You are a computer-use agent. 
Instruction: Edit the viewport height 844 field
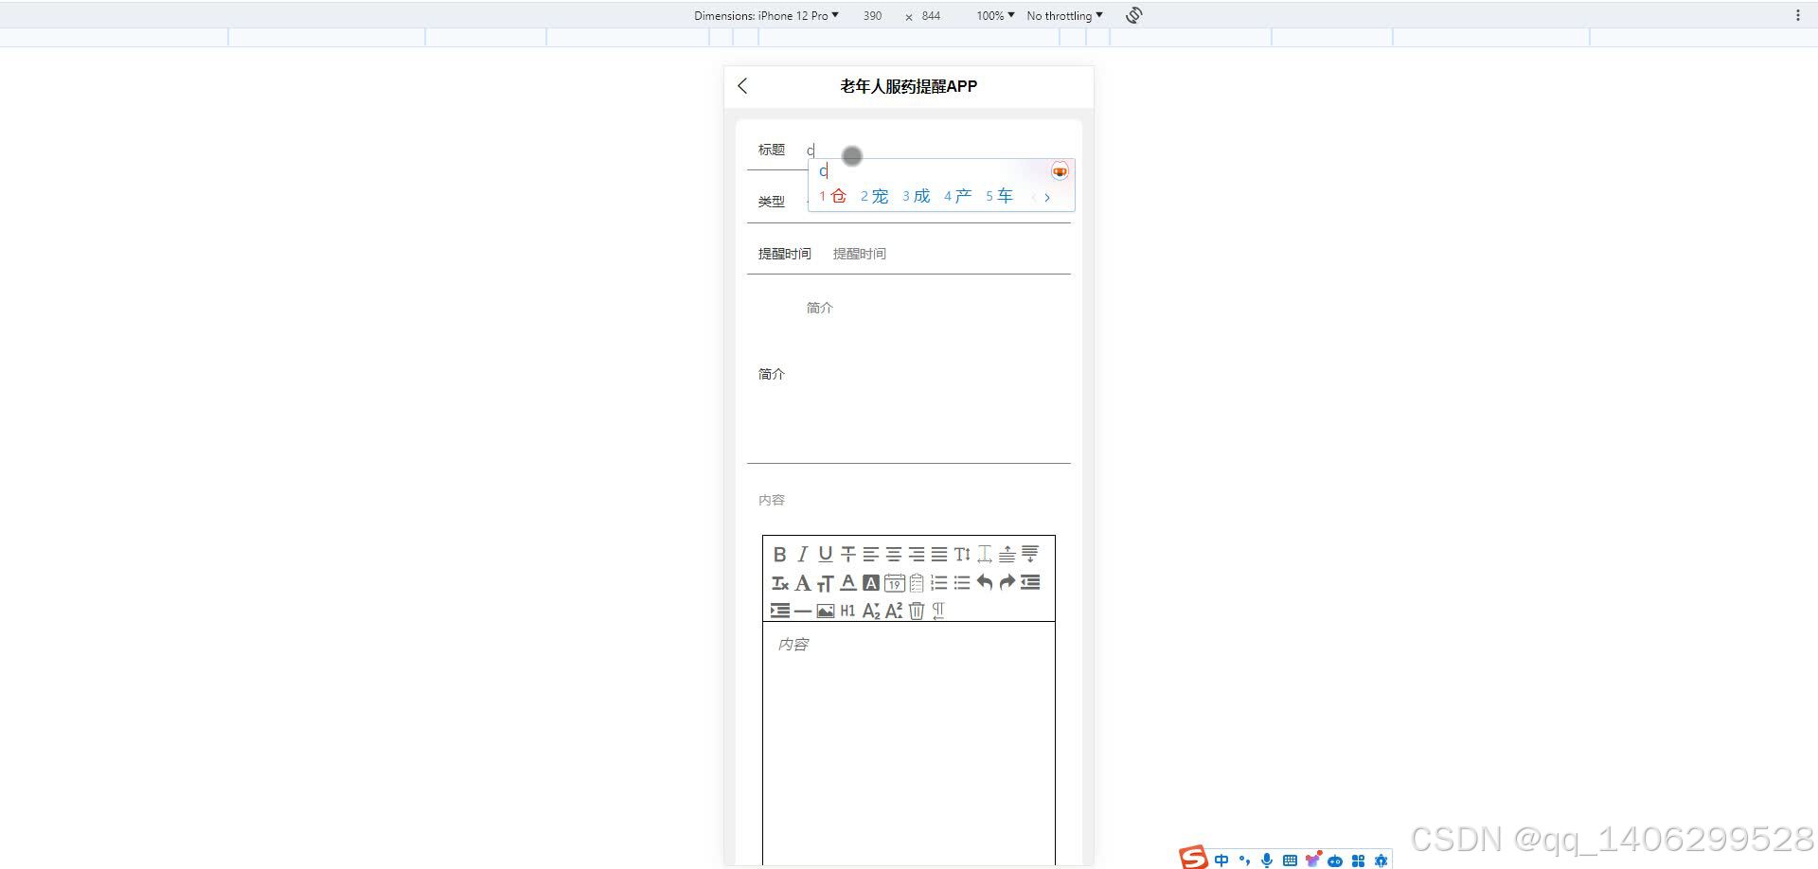[x=932, y=16]
